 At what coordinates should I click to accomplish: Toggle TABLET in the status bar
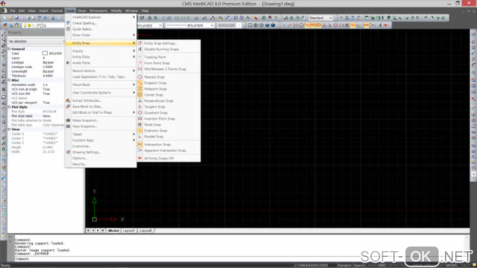point(465,265)
